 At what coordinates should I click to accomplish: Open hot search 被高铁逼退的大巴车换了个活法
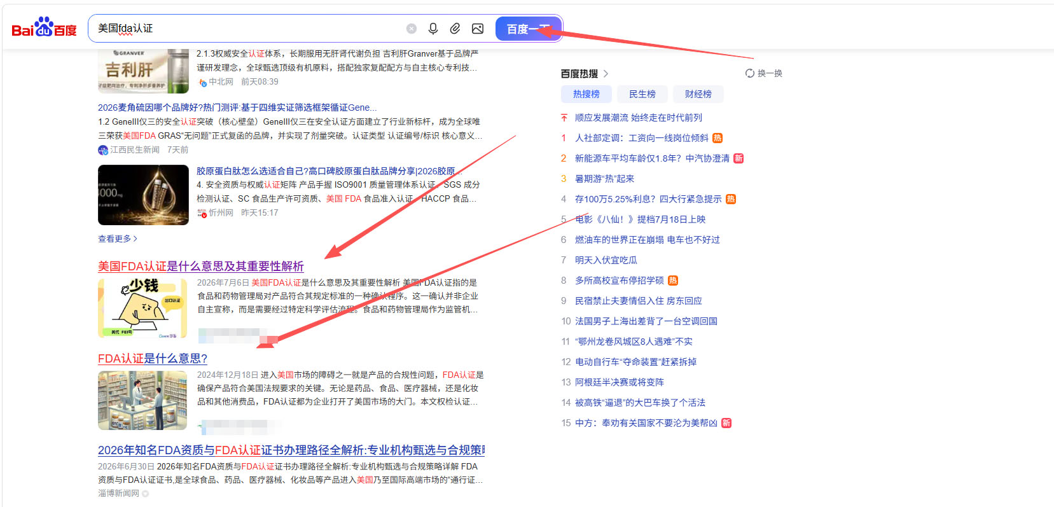click(640, 403)
